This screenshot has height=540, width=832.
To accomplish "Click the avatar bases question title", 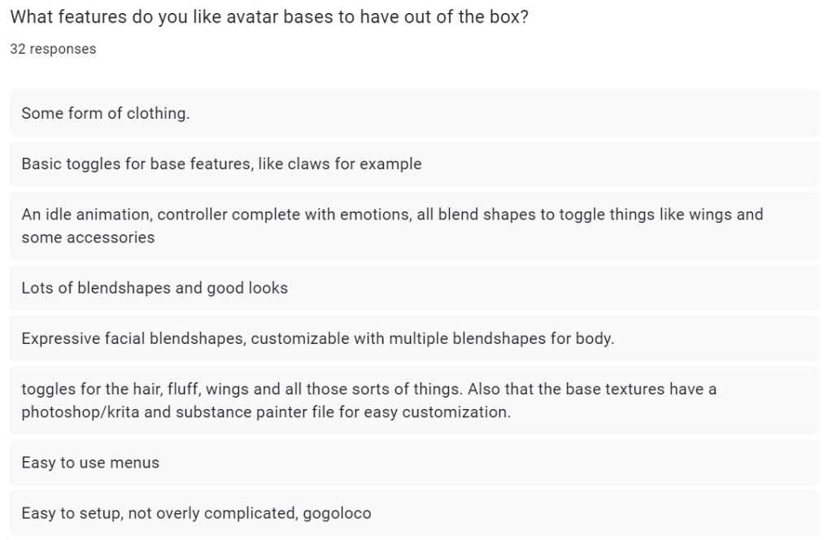I will pyautogui.click(x=268, y=18).
